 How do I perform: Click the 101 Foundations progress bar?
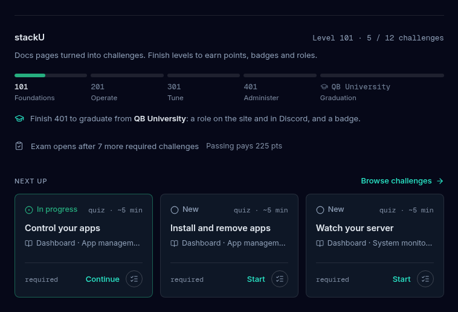(51, 75)
